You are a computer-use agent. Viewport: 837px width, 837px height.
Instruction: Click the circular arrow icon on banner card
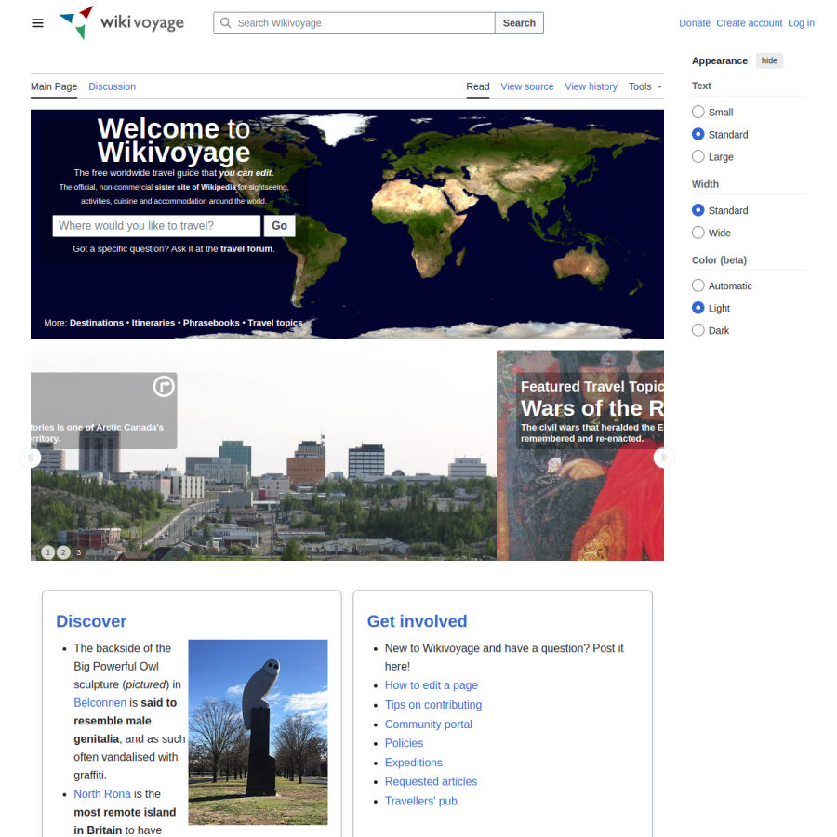pos(164,386)
